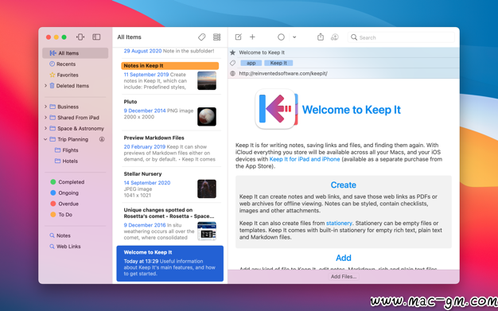This screenshot has width=498, height=311.
Task: Select Trip Planning folder
Action: 72,139
